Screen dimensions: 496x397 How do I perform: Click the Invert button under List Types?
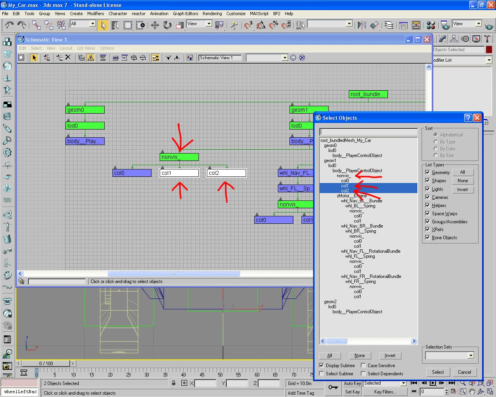click(462, 190)
